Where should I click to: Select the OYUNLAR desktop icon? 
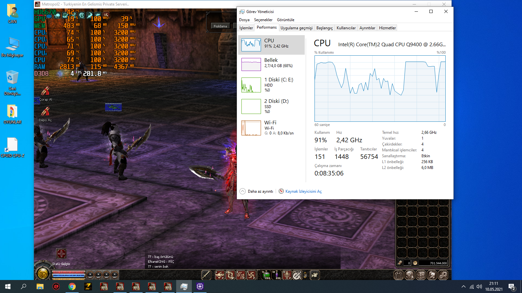coord(12,114)
